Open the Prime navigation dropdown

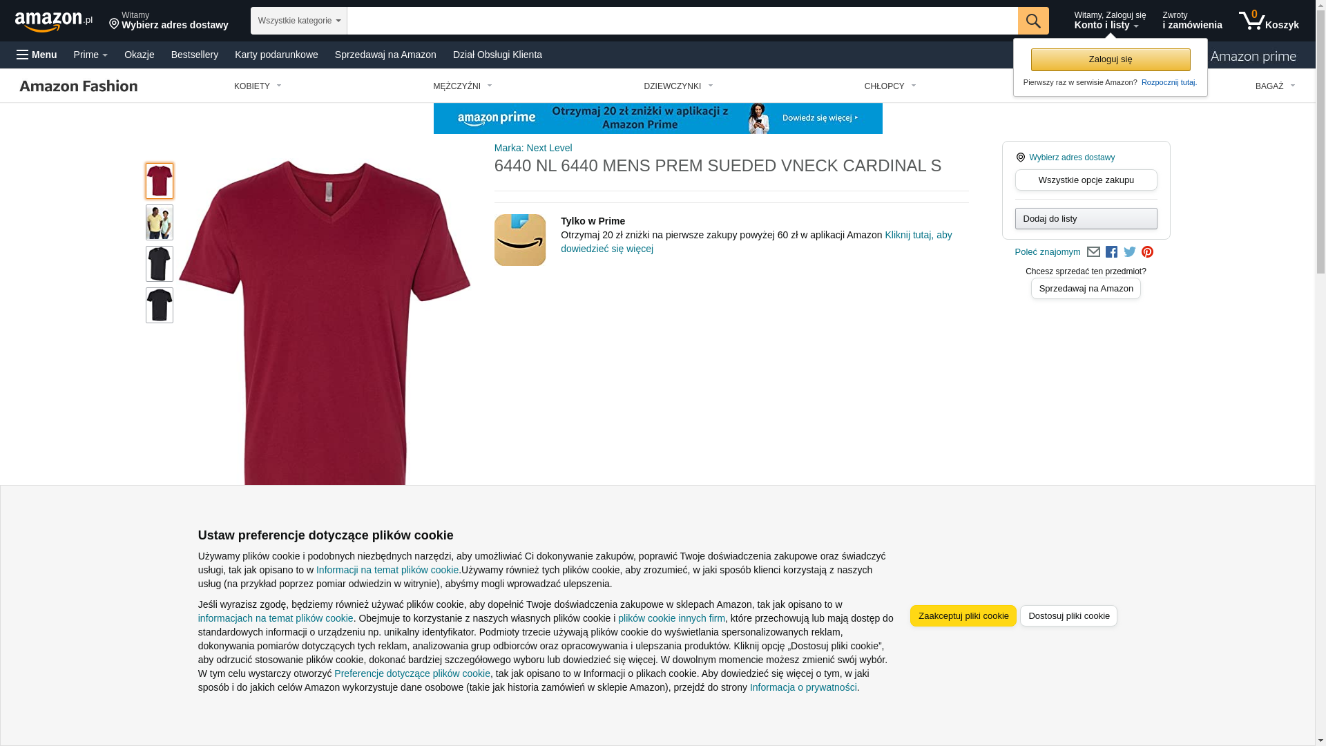90,55
